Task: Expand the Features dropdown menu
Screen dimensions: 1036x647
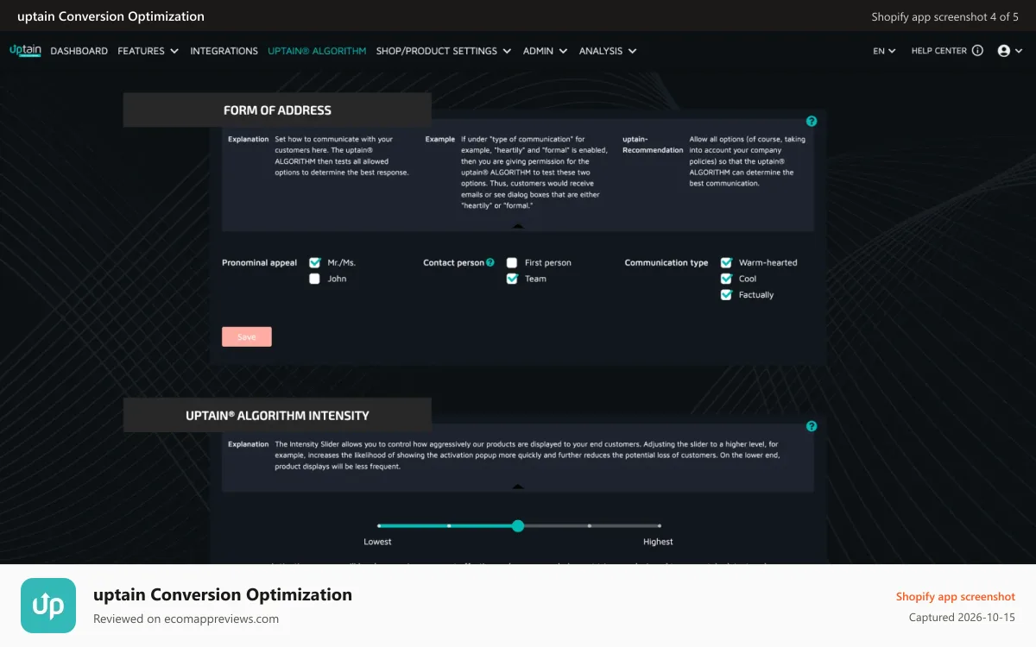Action: [x=148, y=51]
